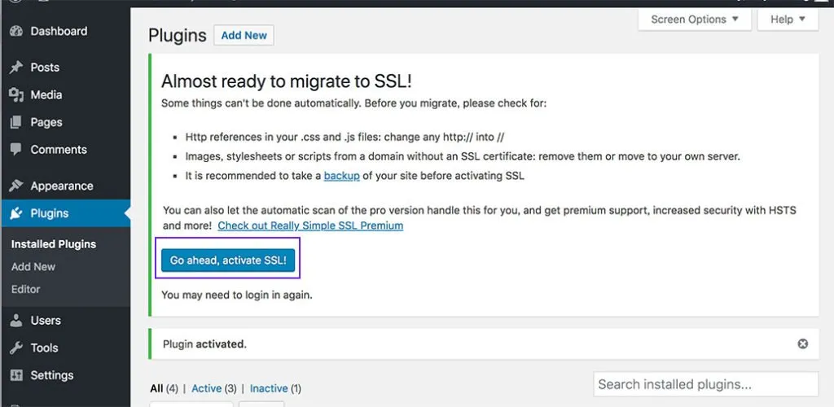The width and height of the screenshot is (834, 407).
Task: Click the You may need to login in again text
Action: coord(237,295)
